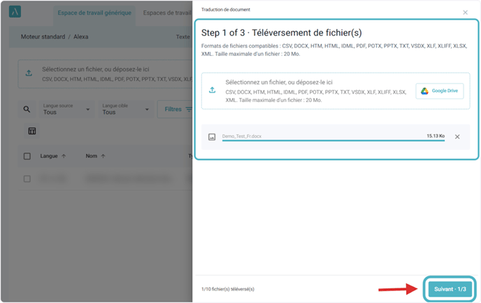This screenshot has width=481, height=303.
Task: Check the first table row checkbox
Action: (x=27, y=179)
